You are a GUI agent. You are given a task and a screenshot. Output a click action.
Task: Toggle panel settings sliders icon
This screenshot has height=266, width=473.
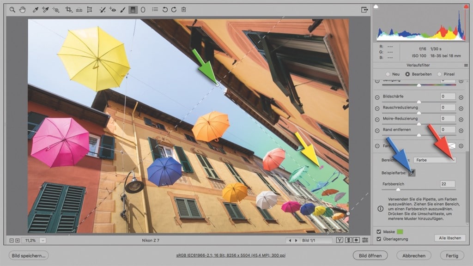[x=365, y=240]
